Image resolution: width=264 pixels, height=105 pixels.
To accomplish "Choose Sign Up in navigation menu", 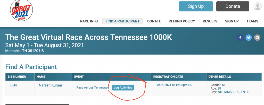I will 232,21.
